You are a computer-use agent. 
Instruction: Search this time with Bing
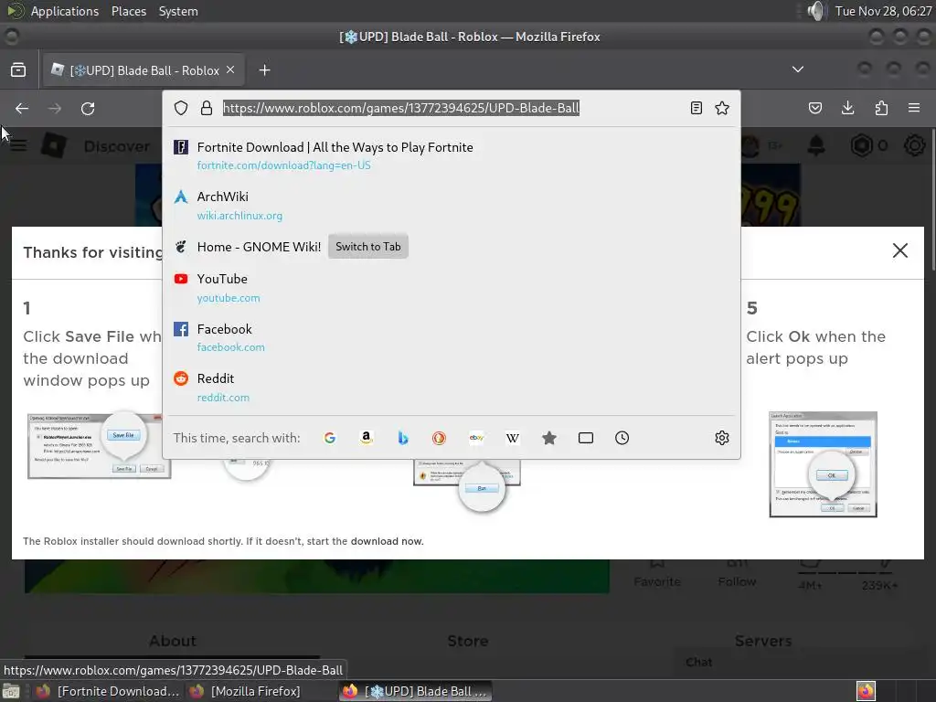pos(403,438)
